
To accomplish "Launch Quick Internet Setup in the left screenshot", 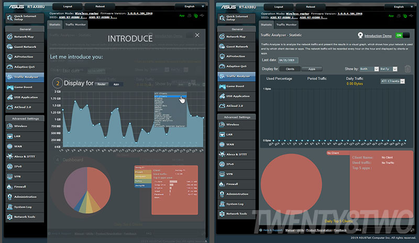I will [x=25, y=18].
